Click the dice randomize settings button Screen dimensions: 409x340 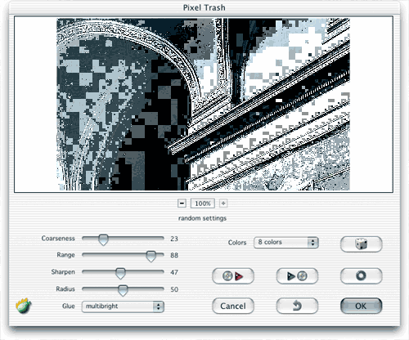point(362,244)
